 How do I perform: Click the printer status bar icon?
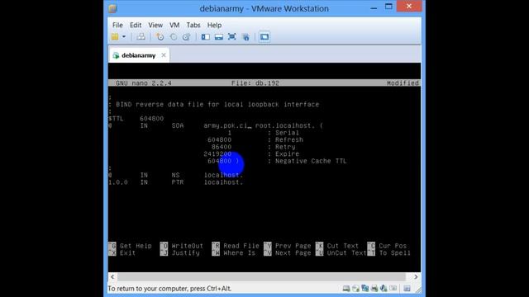point(374,288)
